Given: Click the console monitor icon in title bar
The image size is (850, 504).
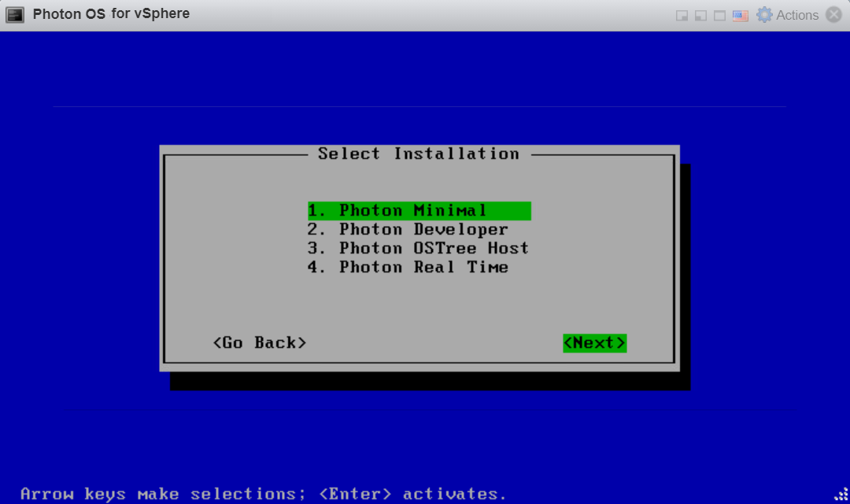Looking at the screenshot, I should (16, 15).
